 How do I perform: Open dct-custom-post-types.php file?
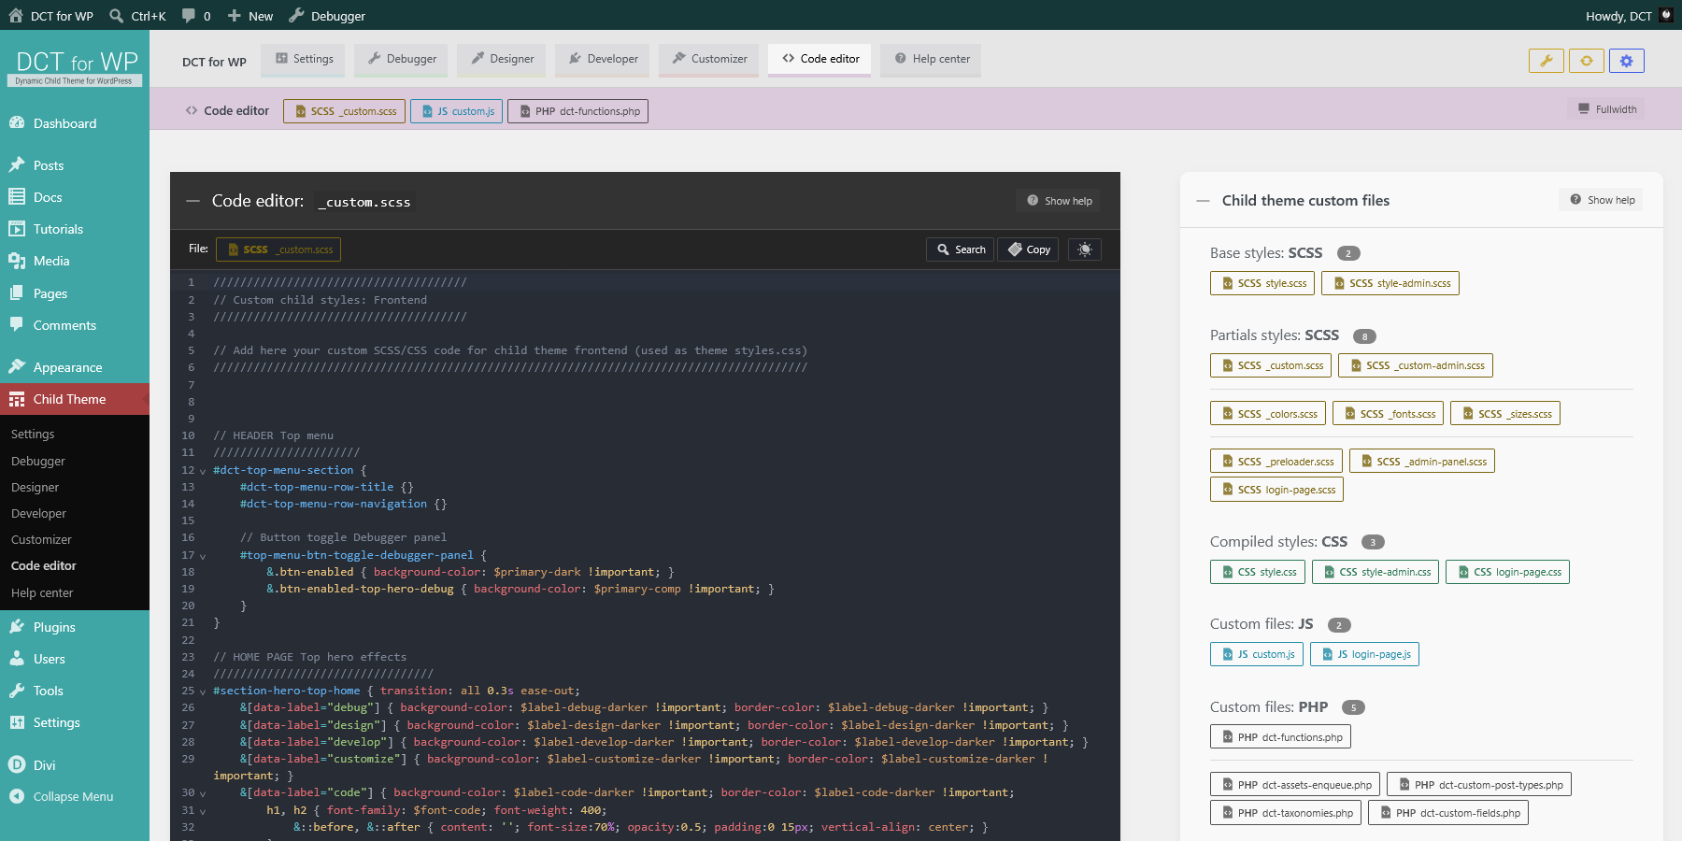click(x=1479, y=785)
